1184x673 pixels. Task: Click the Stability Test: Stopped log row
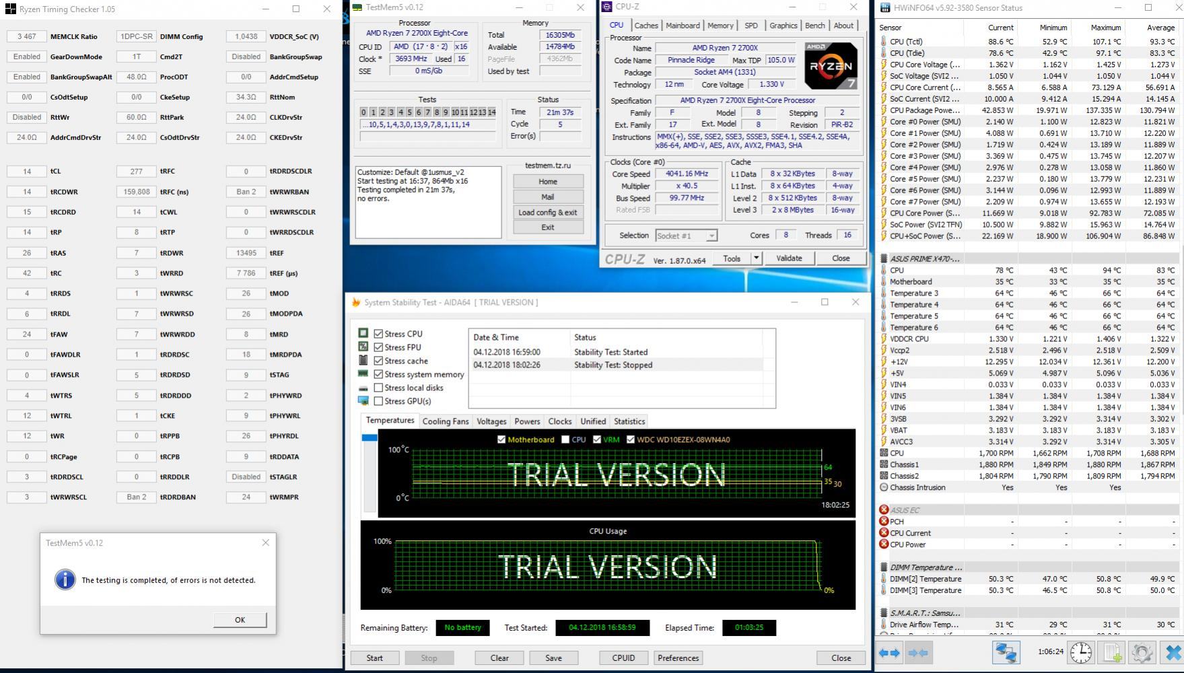coord(617,365)
